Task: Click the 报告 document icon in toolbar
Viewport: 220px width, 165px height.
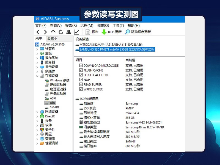Action: point(88,32)
